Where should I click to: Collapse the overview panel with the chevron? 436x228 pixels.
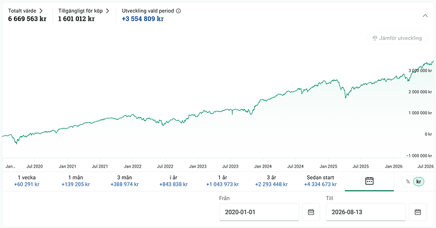coord(425,16)
